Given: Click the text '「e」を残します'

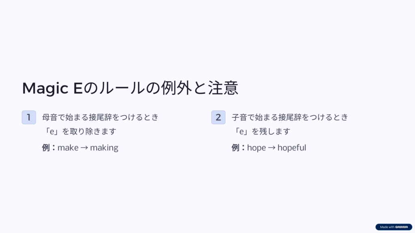Looking at the screenshot, I should [x=261, y=131].
